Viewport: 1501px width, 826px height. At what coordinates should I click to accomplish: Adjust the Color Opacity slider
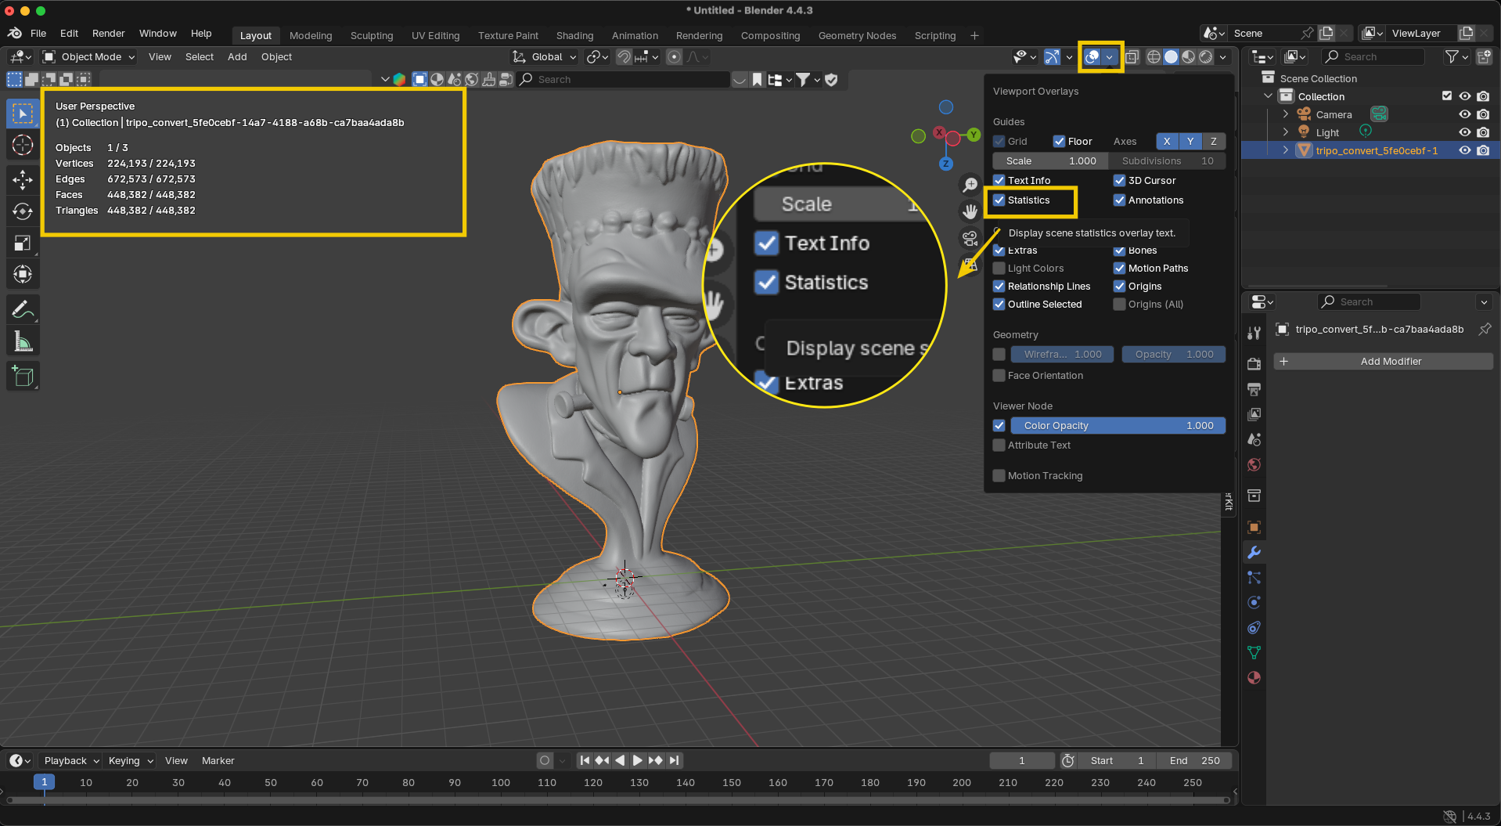coord(1118,426)
